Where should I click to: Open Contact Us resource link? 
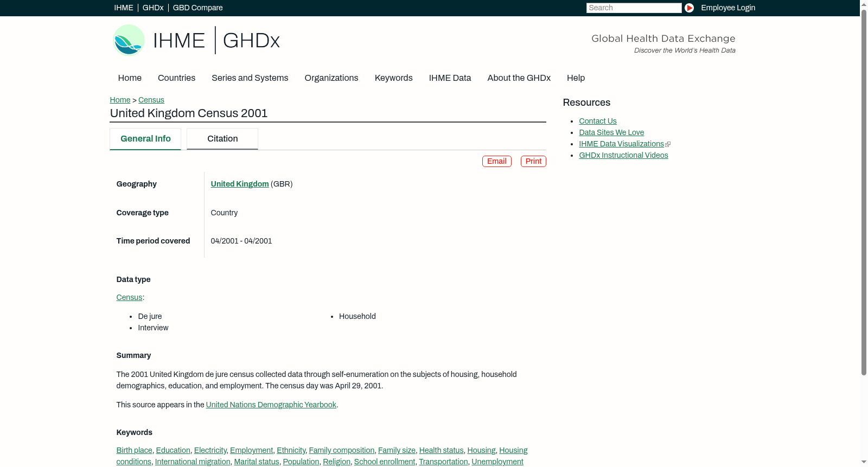pos(598,121)
